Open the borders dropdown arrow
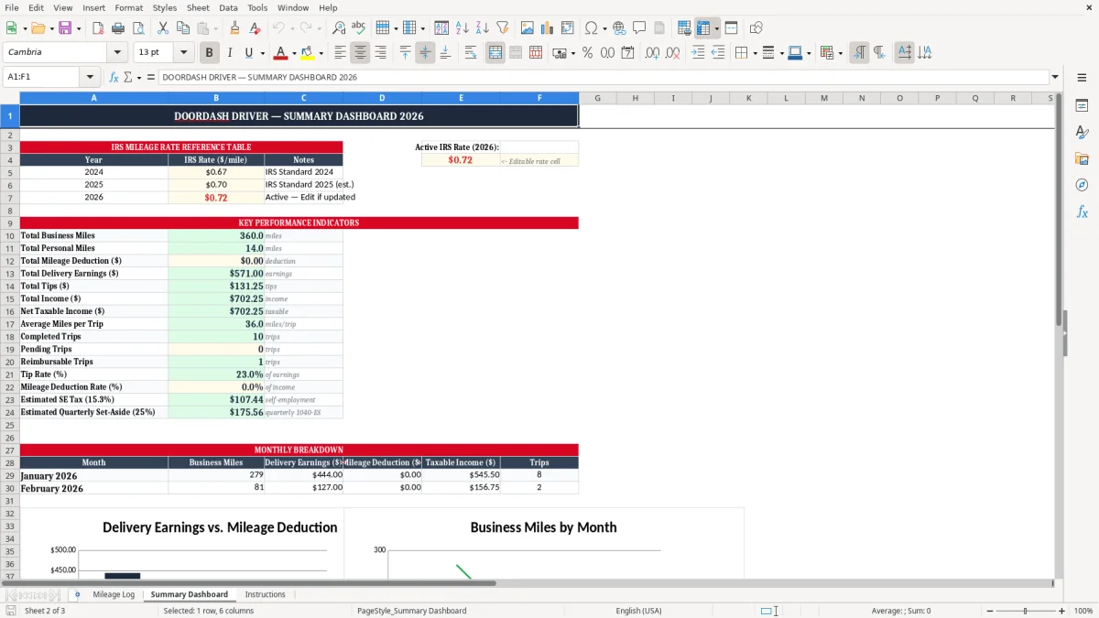This screenshot has height=618, width=1099. [x=755, y=53]
